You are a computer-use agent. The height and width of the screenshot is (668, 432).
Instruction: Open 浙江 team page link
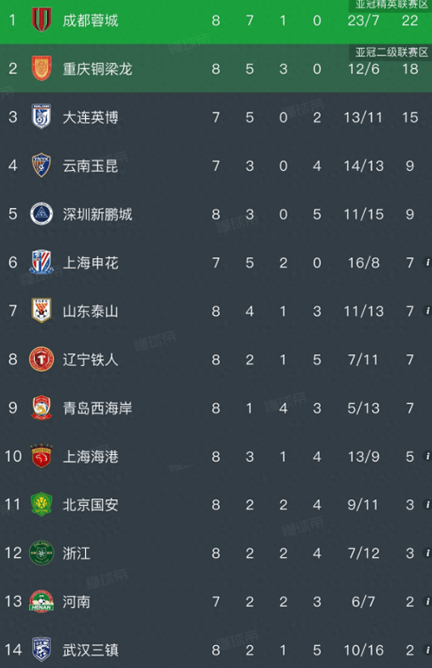click(x=77, y=553)
